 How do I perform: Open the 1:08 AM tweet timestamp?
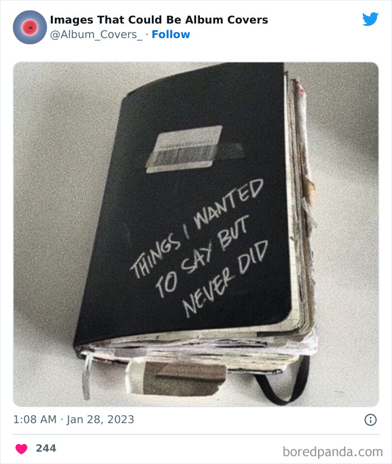pyautogui.click(x=35, y=419)
